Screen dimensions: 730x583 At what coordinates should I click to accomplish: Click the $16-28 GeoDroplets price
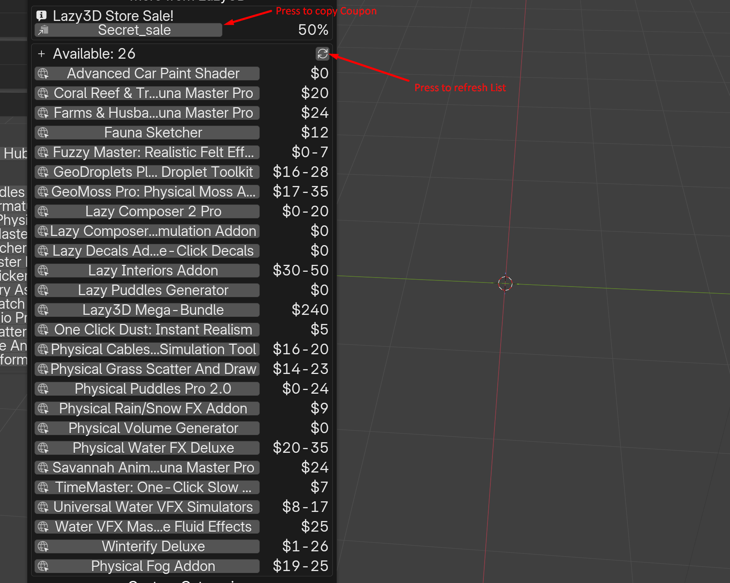click(301, 172)
